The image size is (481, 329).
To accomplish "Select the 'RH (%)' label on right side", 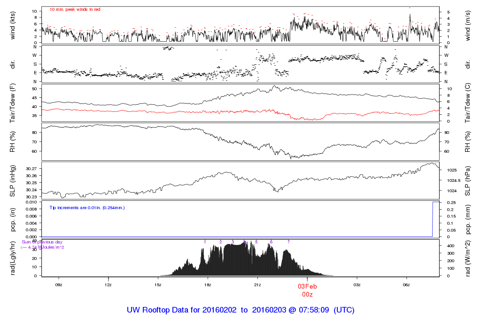I will coord(468,142).
